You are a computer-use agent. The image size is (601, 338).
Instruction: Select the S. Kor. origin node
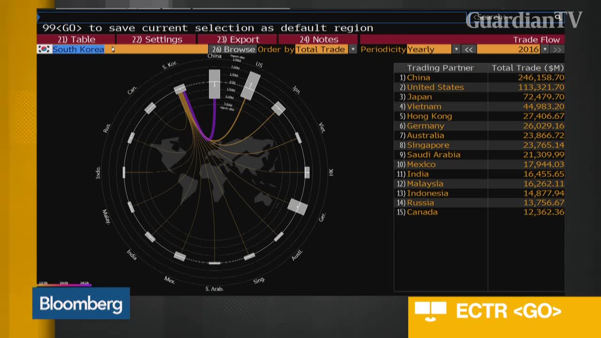180,89
